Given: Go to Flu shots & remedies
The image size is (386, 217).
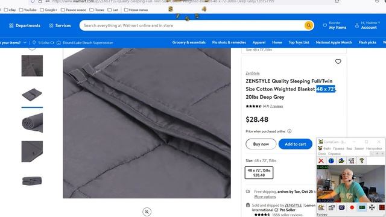Looking at the screenshot, I should point(229,42).
